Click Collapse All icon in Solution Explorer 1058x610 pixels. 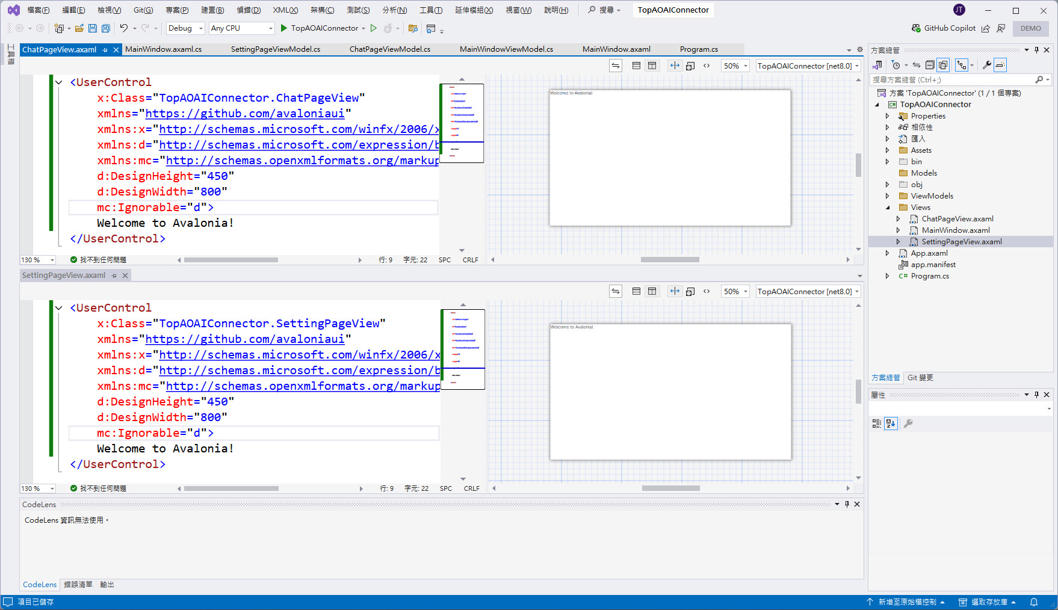(x=930, y=65)
